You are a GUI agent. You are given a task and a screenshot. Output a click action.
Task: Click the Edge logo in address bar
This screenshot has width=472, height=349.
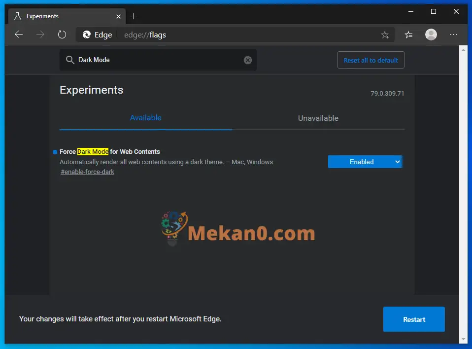pyautogui.click(x=87, y=35)
